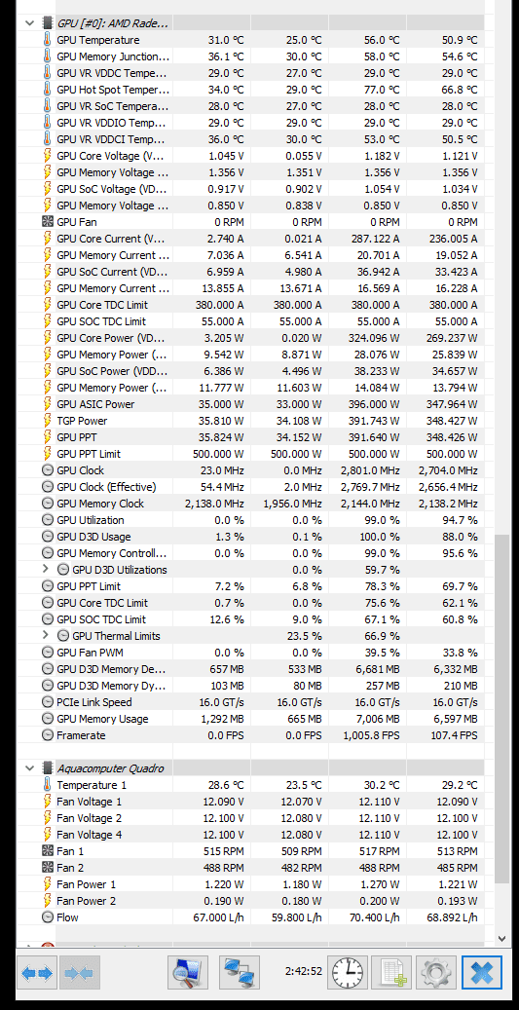Click the logging sheet with plus icon
Image resolution: width=519 pixels, height=1010 pixels.
(392, 973)
